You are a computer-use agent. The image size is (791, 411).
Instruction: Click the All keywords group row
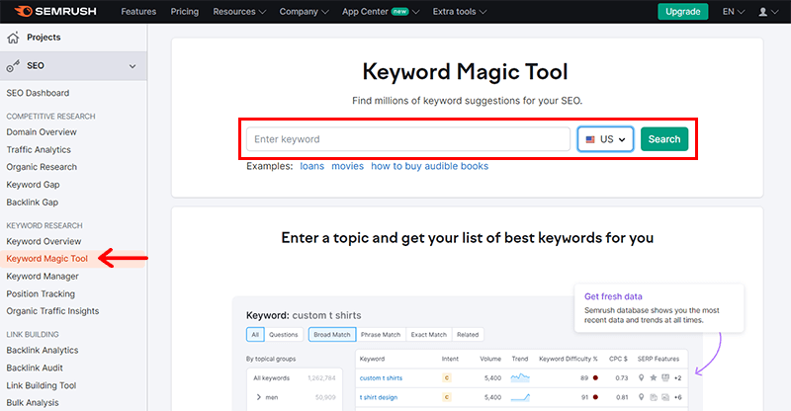coord(294,378)
